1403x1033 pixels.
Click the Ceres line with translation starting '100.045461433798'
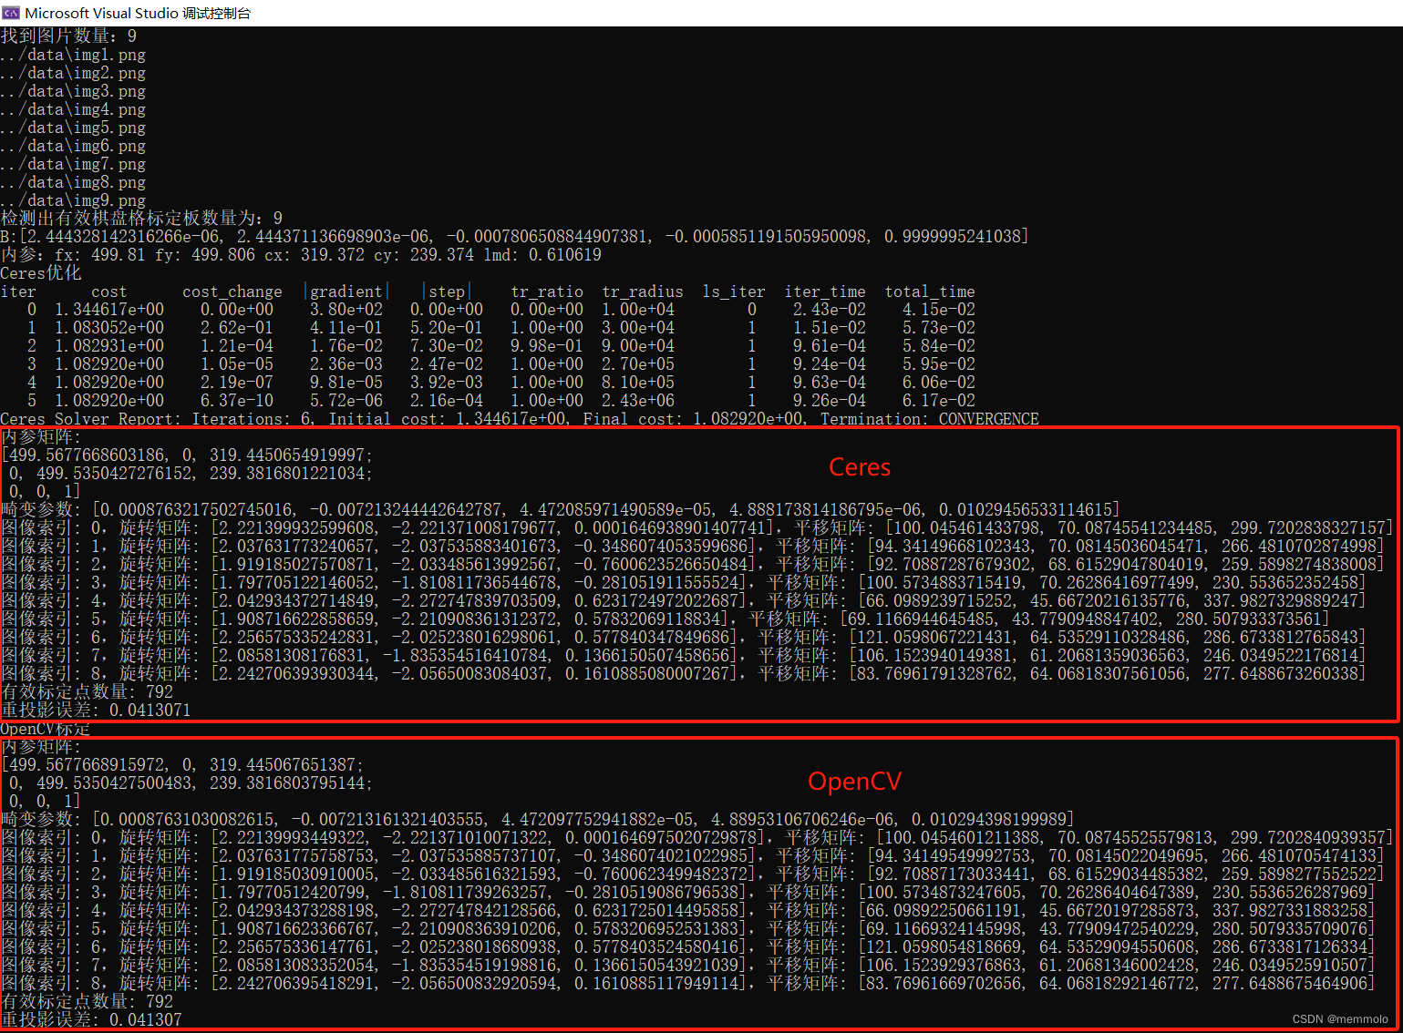tap(697, 527)
